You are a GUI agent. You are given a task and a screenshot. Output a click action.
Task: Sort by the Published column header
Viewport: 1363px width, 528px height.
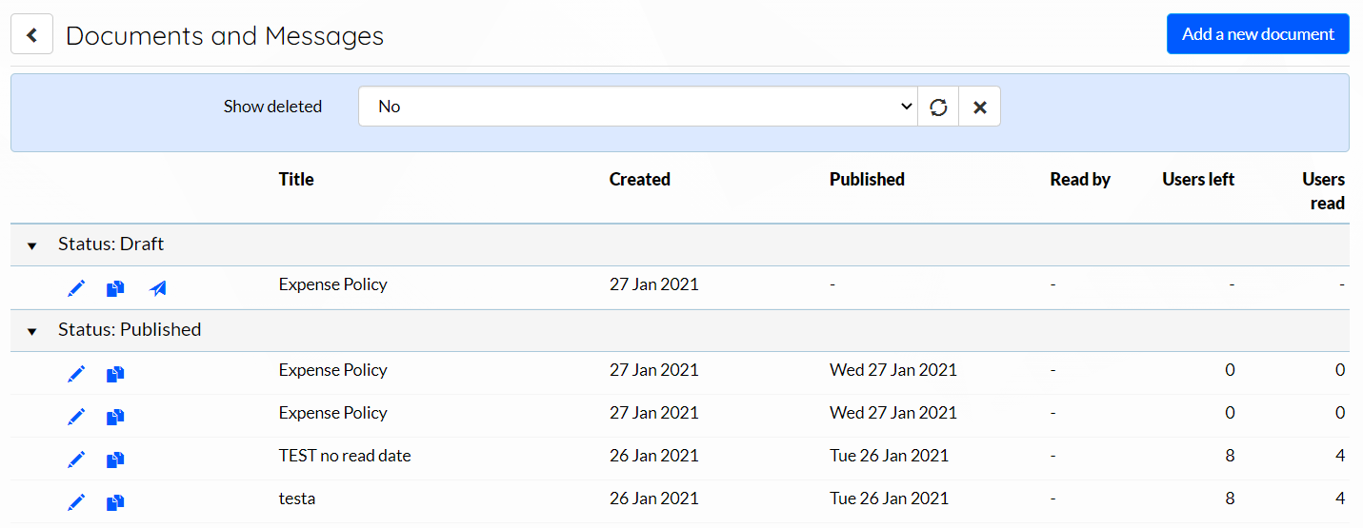click(867, 179)
